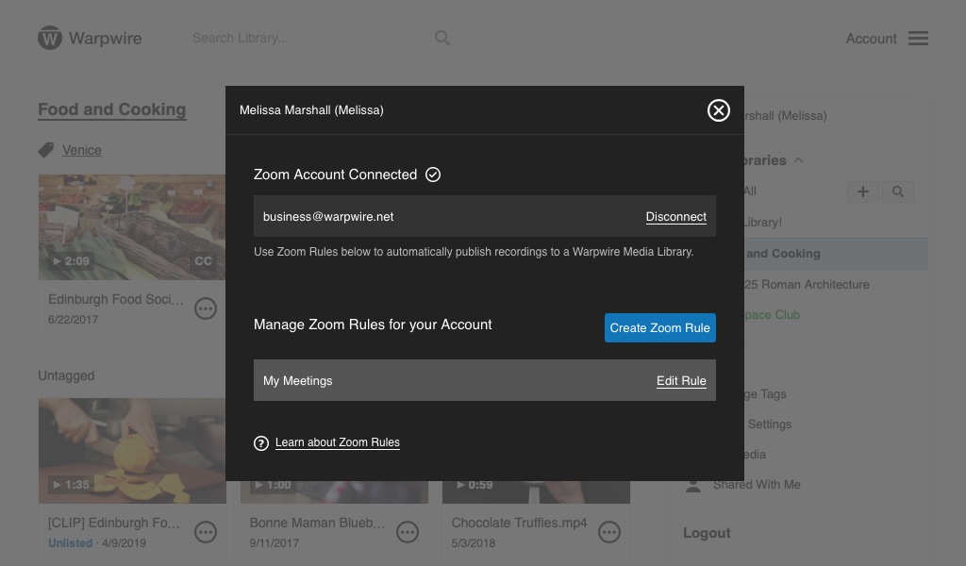
Task: Select 25 Roman Architecture library
Action: (807, 285)
